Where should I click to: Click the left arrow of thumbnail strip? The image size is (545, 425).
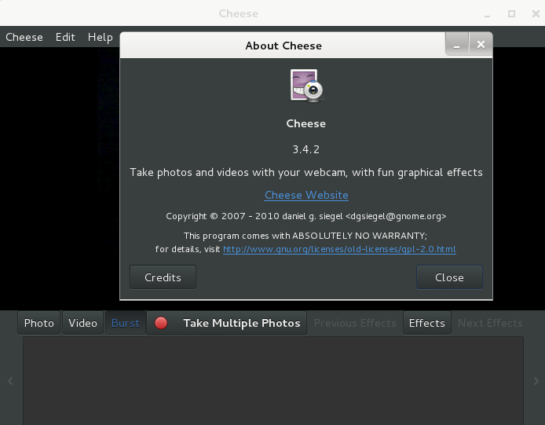point(10,381)
